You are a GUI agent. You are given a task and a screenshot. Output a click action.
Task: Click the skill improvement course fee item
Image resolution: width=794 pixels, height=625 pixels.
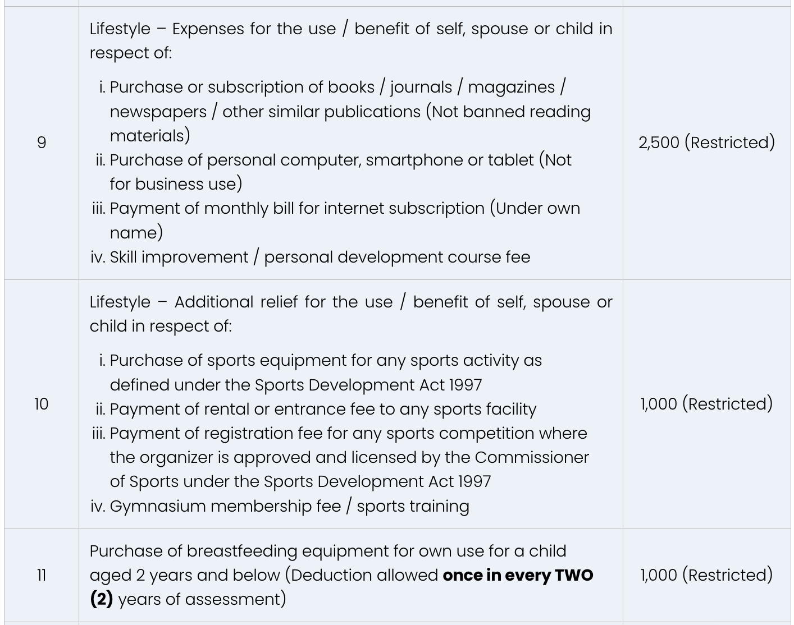311,257
